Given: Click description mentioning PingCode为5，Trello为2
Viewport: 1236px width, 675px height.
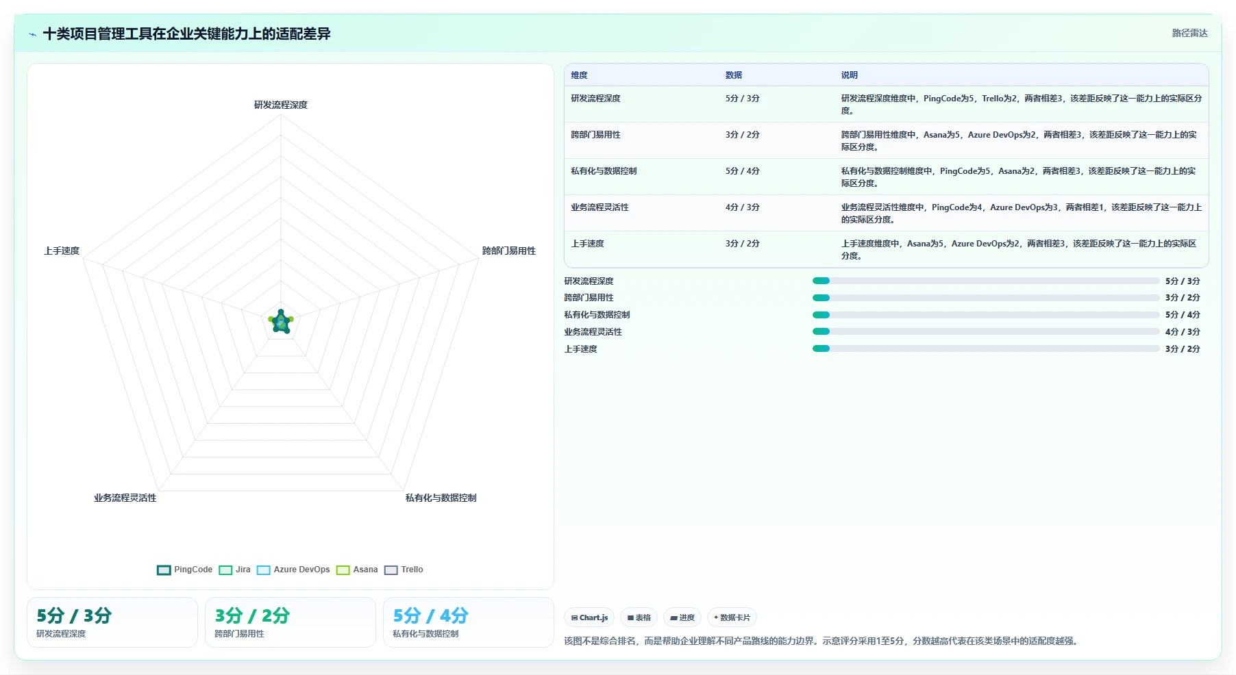Looking at the screenshot, I should [x=1022, y=104].
